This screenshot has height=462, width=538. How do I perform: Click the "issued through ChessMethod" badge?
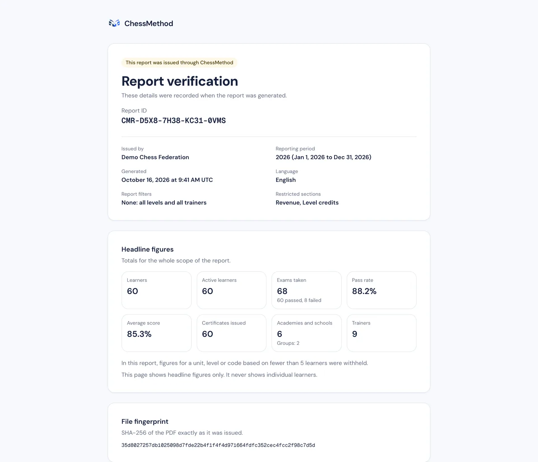click(179, 63)
